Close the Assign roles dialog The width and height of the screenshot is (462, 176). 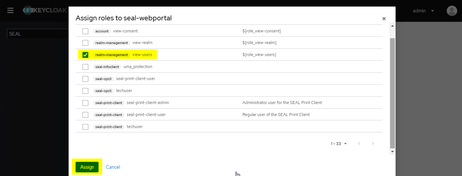384,19
